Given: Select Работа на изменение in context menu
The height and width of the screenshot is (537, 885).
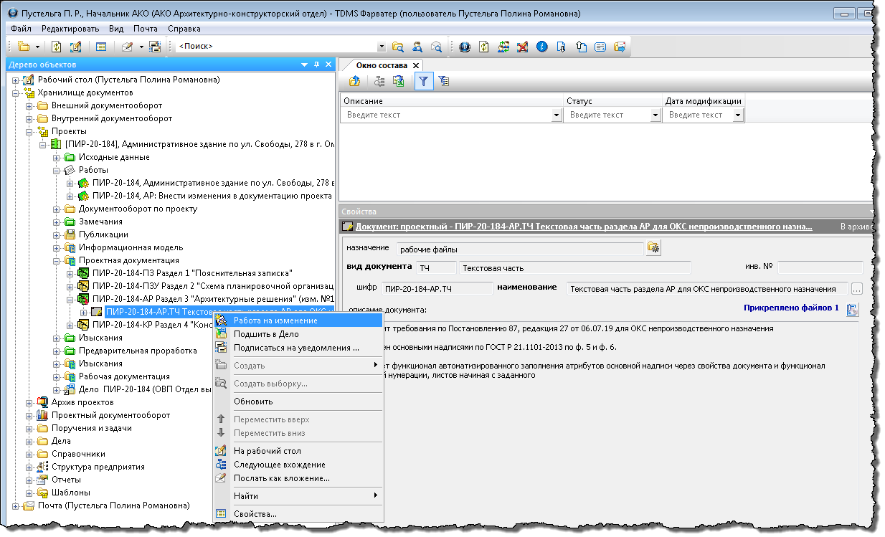Looking at the screenshot, I should tap(275, 320).
